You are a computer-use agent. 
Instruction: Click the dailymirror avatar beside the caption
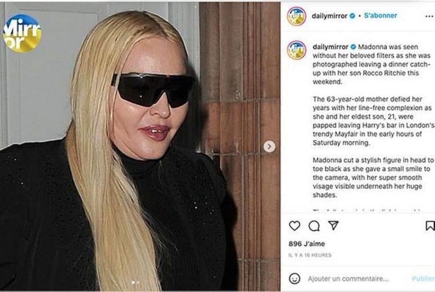tap(297, 50)
